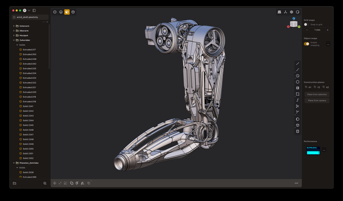
Task: Click the highlighted render mode cube icon
Action: [x=67, y=12]
